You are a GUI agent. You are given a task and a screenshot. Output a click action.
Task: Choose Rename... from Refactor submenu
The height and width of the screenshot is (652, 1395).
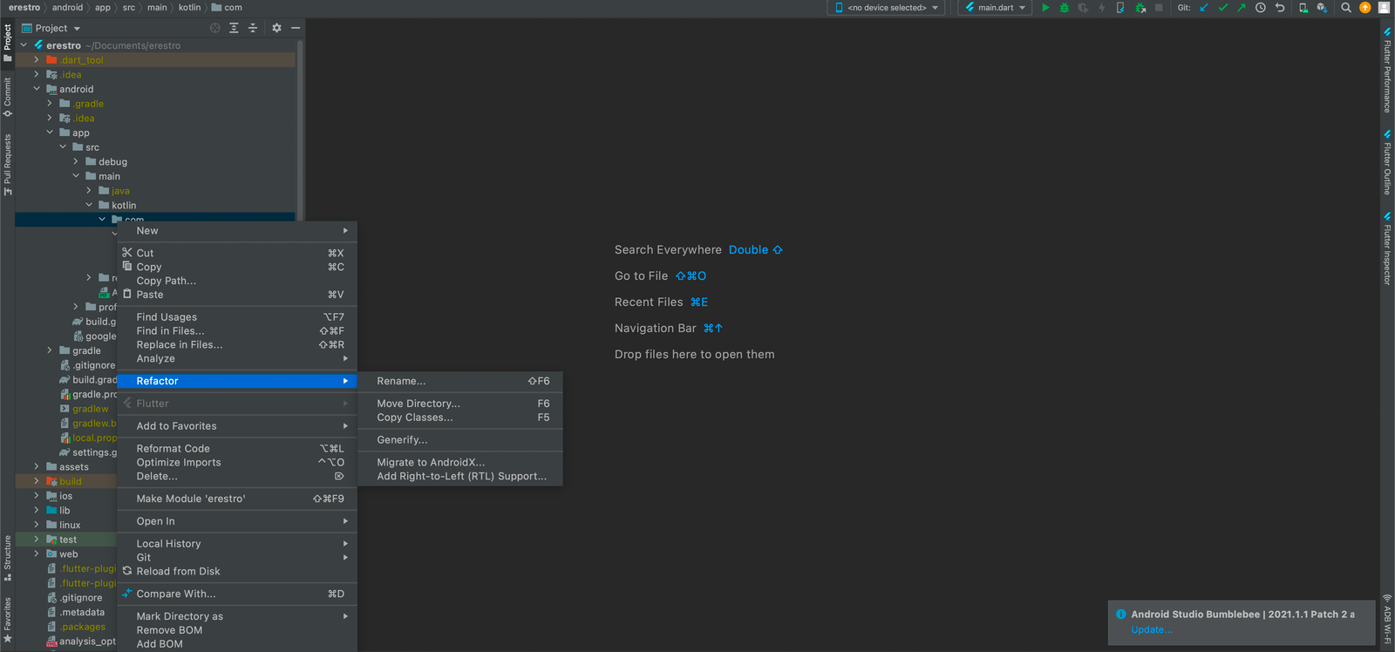401,381
